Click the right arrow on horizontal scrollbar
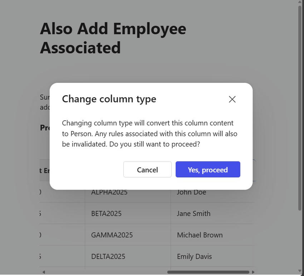 tap(253, 272)
